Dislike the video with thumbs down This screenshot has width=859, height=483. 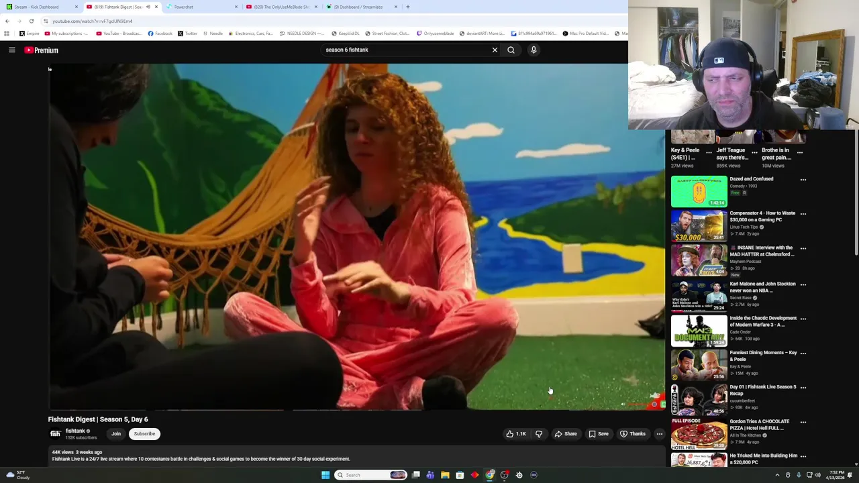539,434
